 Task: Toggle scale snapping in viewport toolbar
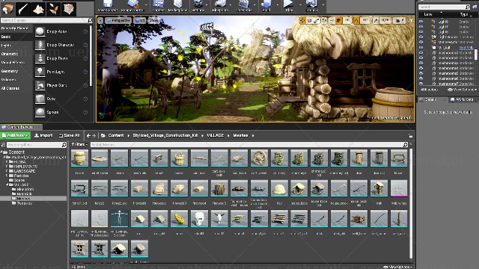coord(376,20)
